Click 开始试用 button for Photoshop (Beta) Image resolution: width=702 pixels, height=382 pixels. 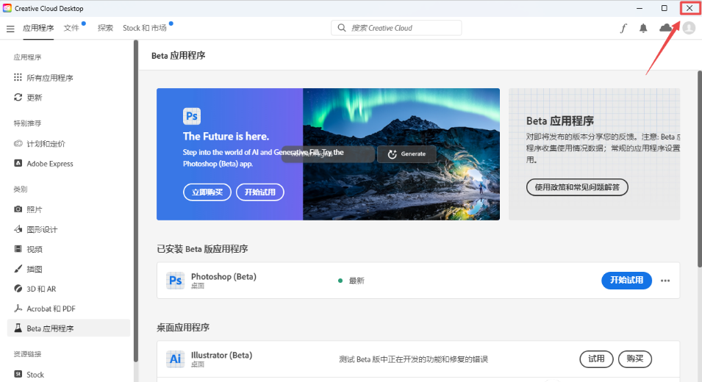(x=626, y=280)
